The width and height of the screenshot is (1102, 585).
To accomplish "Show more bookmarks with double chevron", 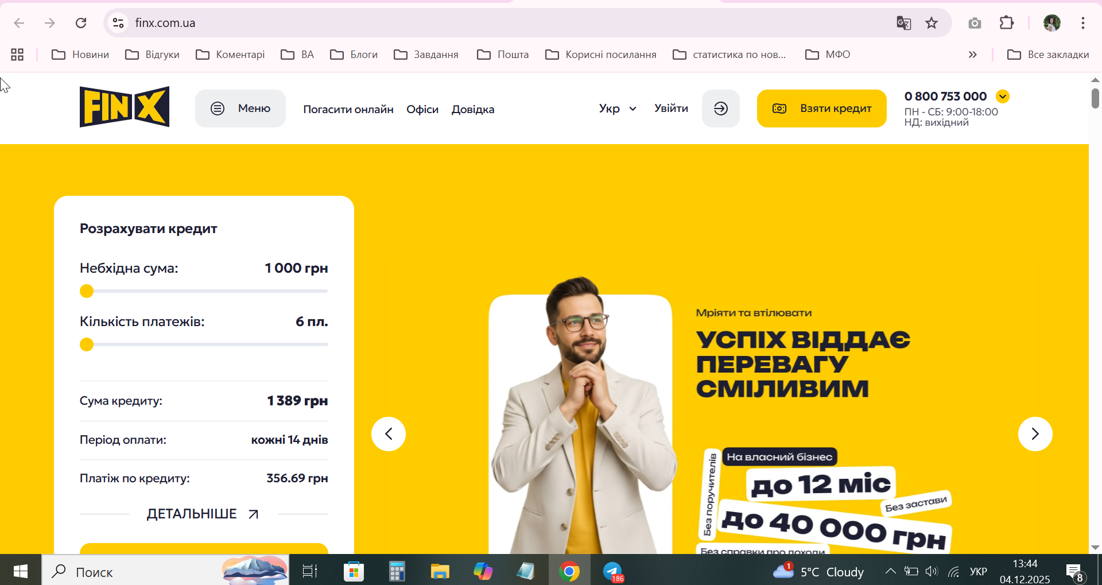I will 972,55.
